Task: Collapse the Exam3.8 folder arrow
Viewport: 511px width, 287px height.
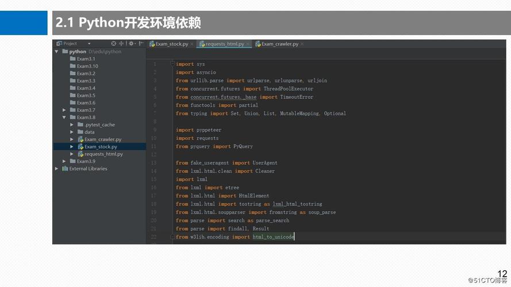Action: pos(64,118)
